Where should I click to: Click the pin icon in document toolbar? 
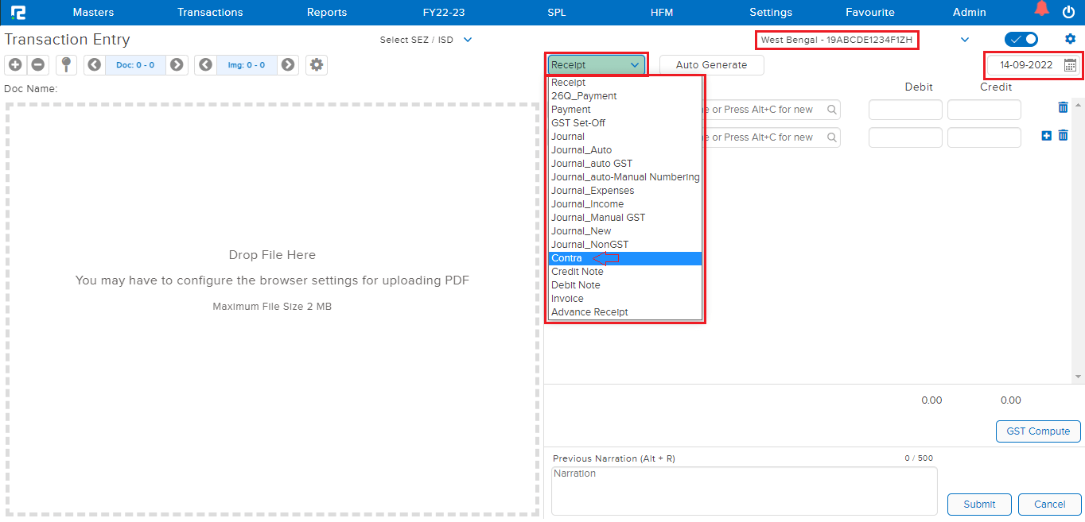click(66, 65)
